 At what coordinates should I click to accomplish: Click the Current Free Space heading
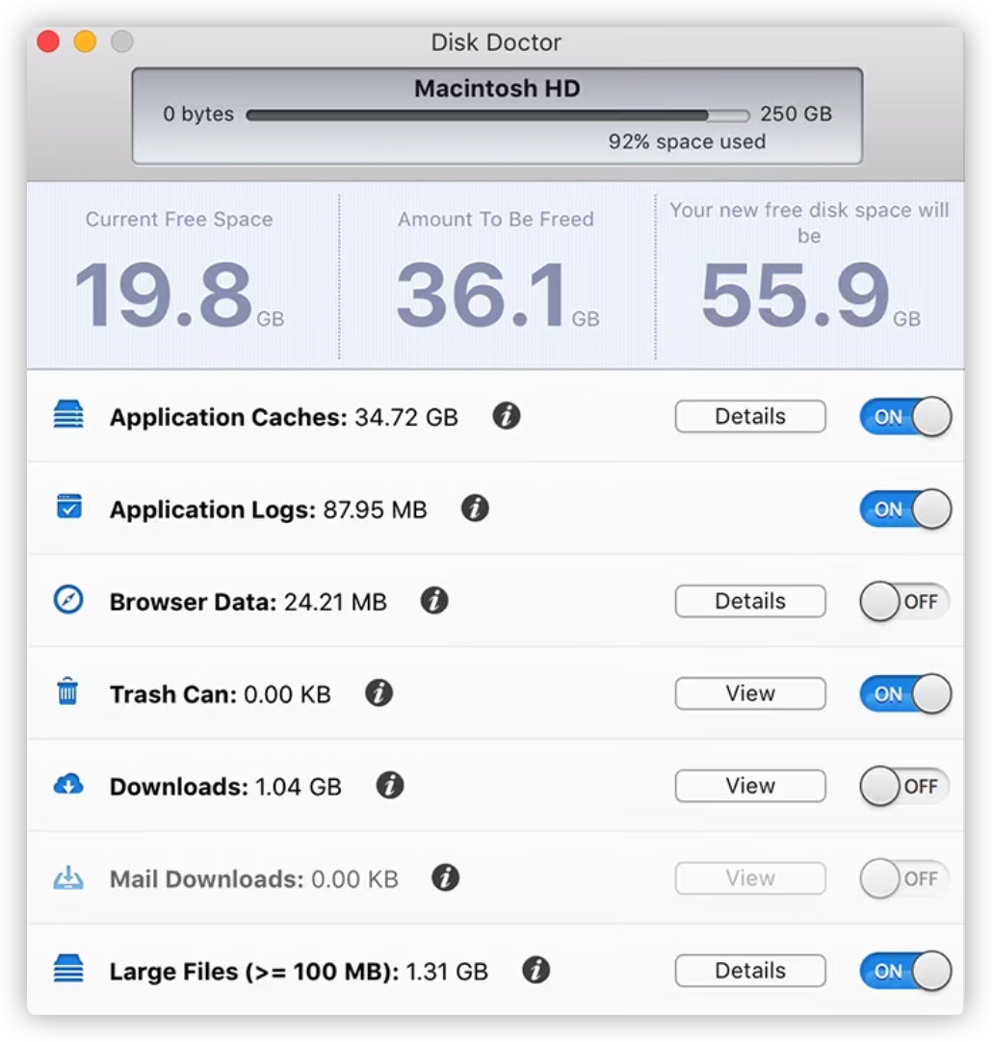(179, 220)
